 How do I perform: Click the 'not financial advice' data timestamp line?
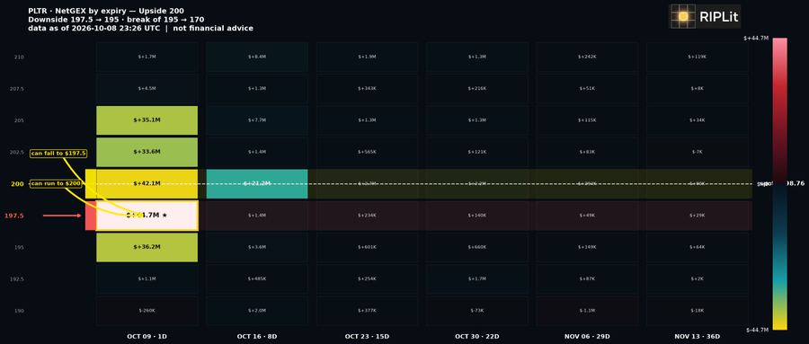140,29
